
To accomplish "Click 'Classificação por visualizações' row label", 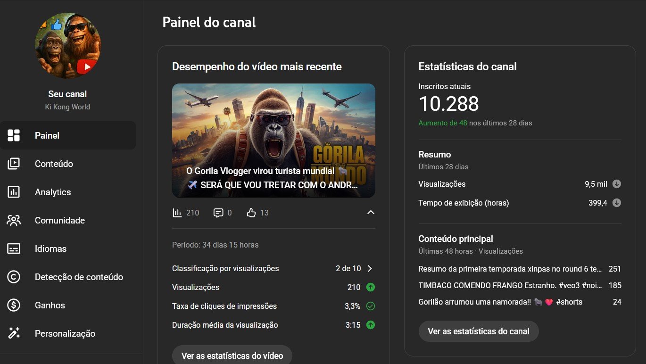I will click(x=225, y=268).
